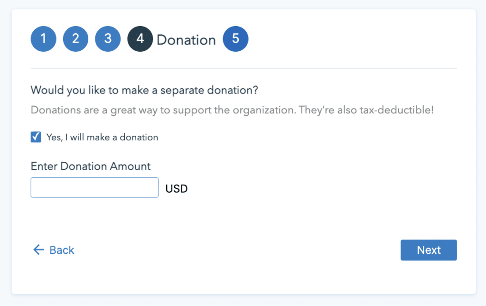Jump to step 2 in progress bar
Viewport: 486px width, 306px height.
click(76, 39)
